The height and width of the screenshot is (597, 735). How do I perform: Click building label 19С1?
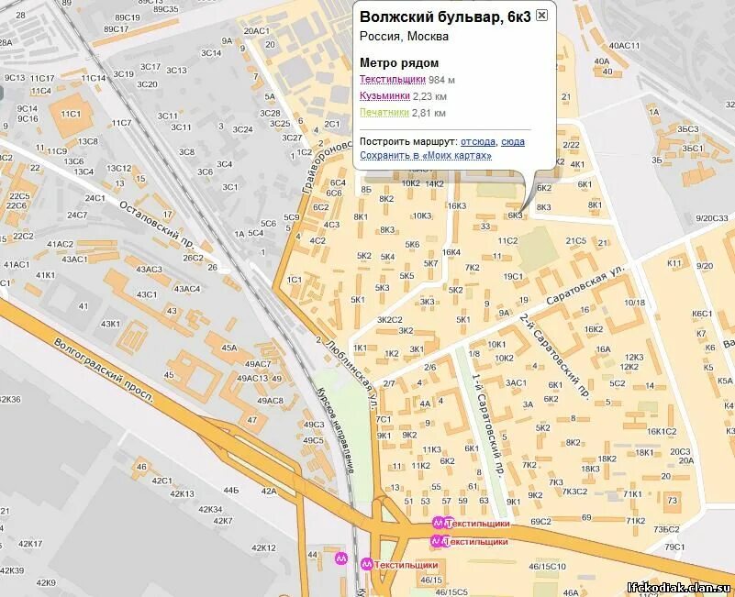pyautogui.click(x=513, y=276)
